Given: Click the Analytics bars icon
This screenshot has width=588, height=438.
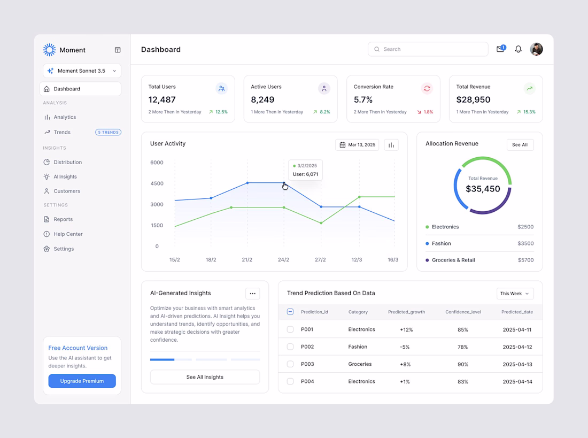Looking at the screenshot, I should coord(47,117).
